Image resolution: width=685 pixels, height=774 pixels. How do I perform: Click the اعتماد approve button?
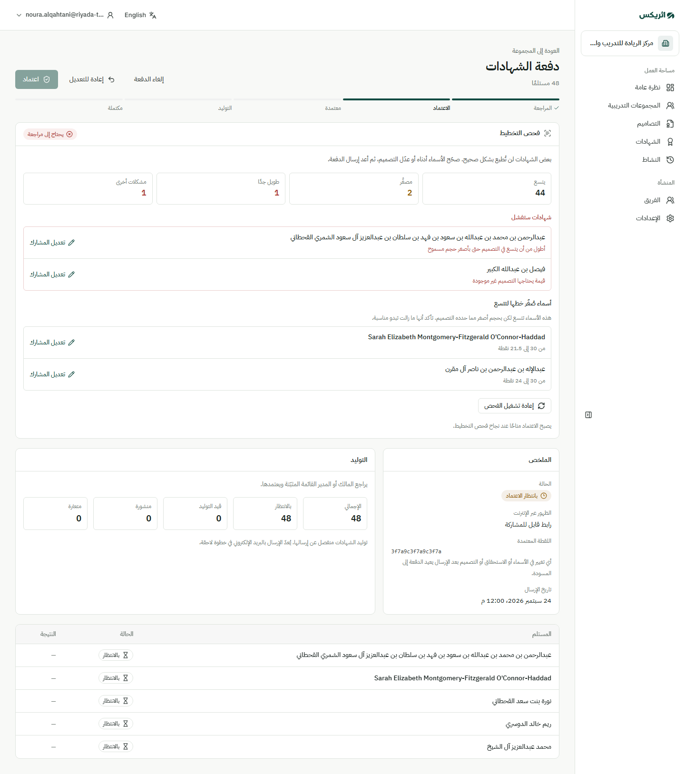37,79
